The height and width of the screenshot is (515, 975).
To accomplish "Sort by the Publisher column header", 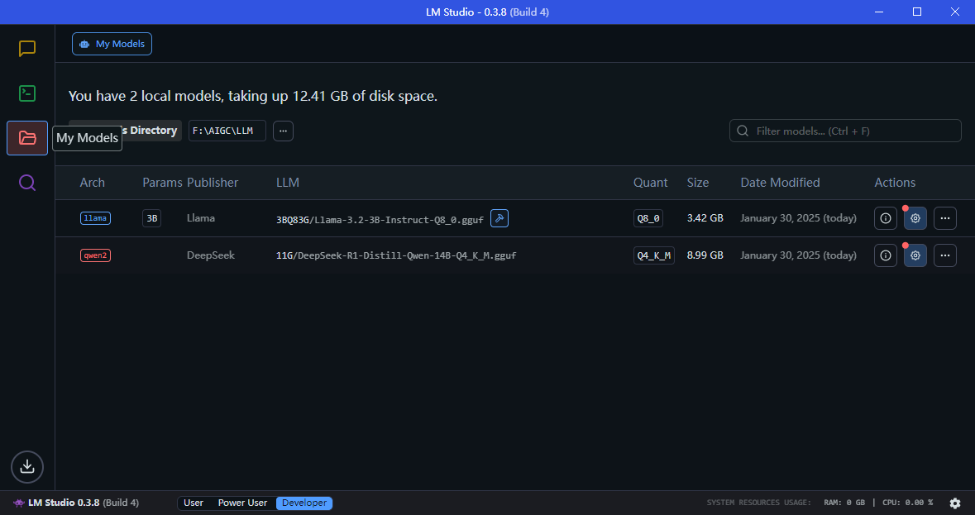I will point(213,183).
